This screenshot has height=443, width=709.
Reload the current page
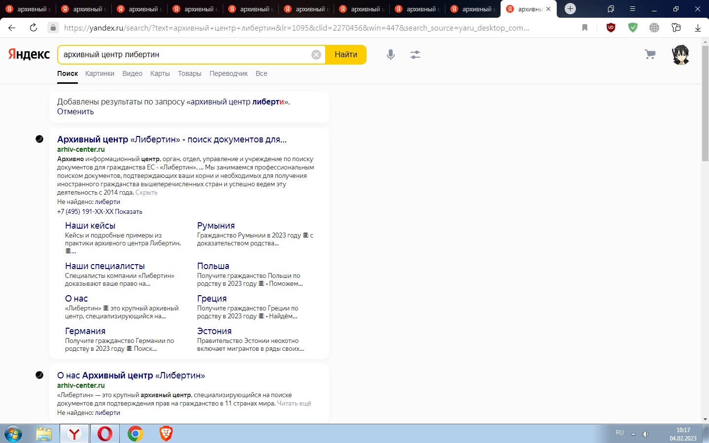pos(34,28)
